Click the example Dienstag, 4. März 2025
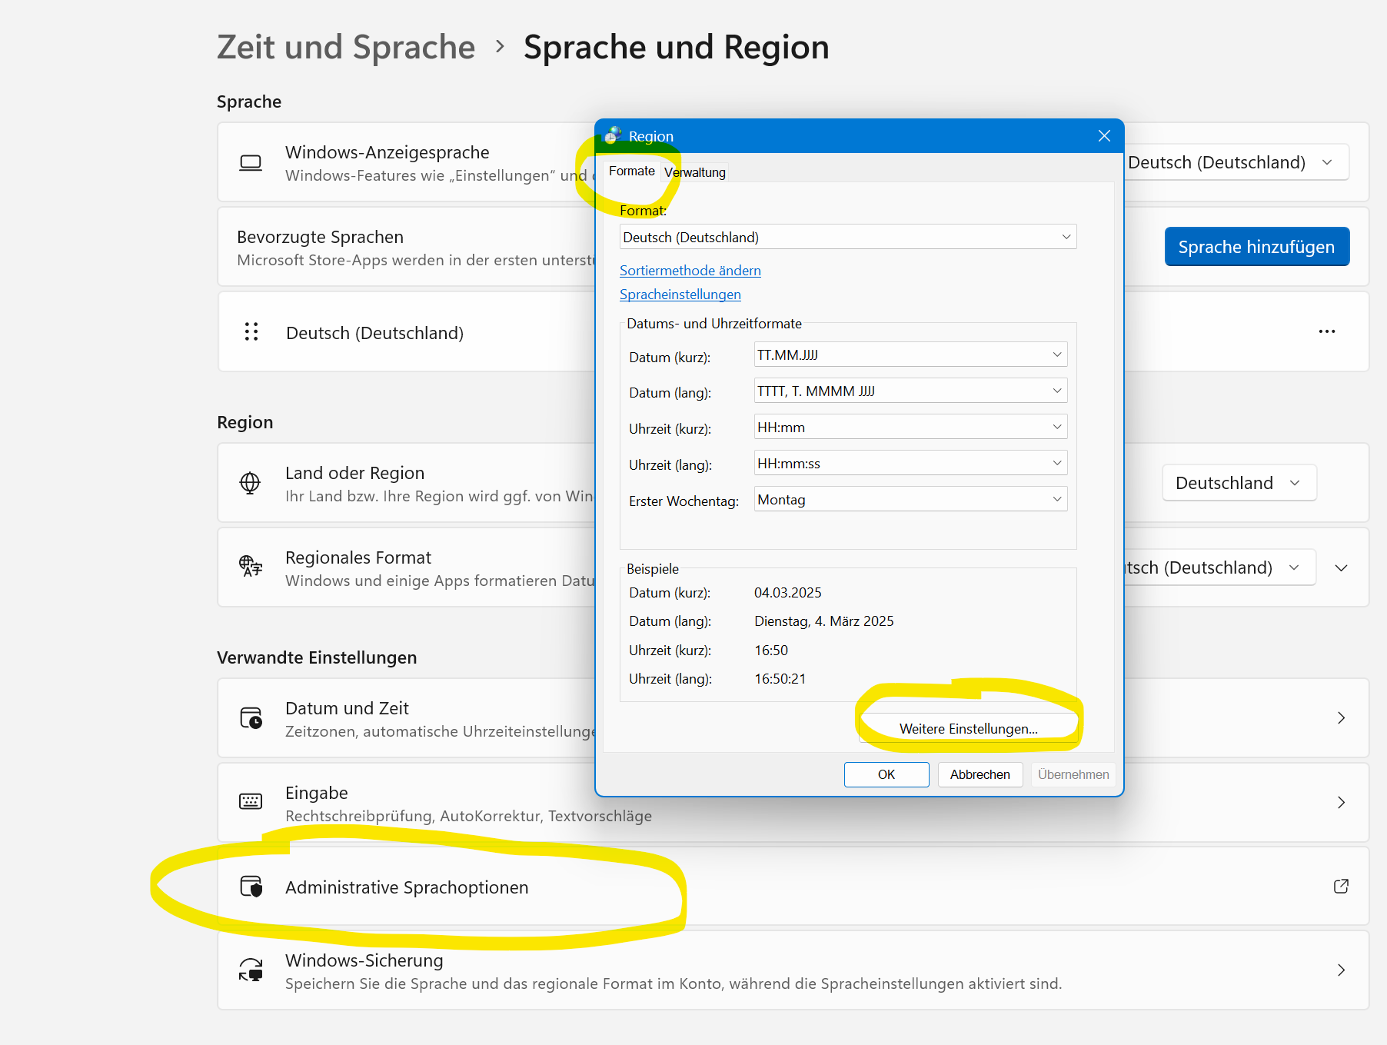The image size is (1387, 1045). point(824,621)
